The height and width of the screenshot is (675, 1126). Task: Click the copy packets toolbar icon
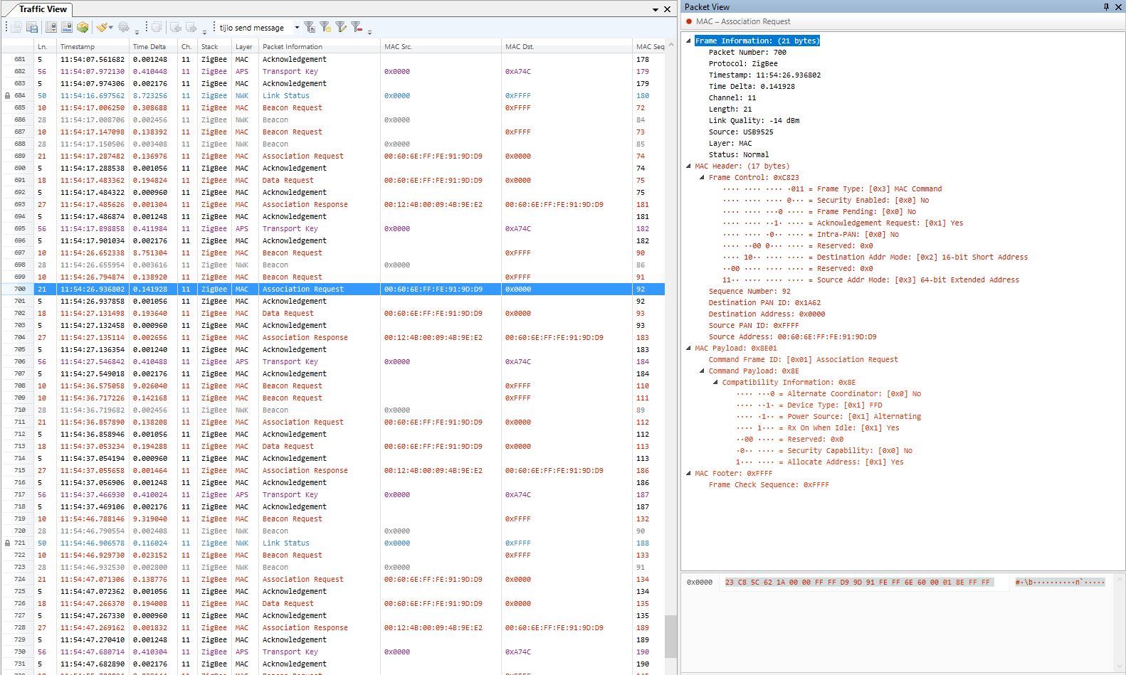[x=157, y=27]
